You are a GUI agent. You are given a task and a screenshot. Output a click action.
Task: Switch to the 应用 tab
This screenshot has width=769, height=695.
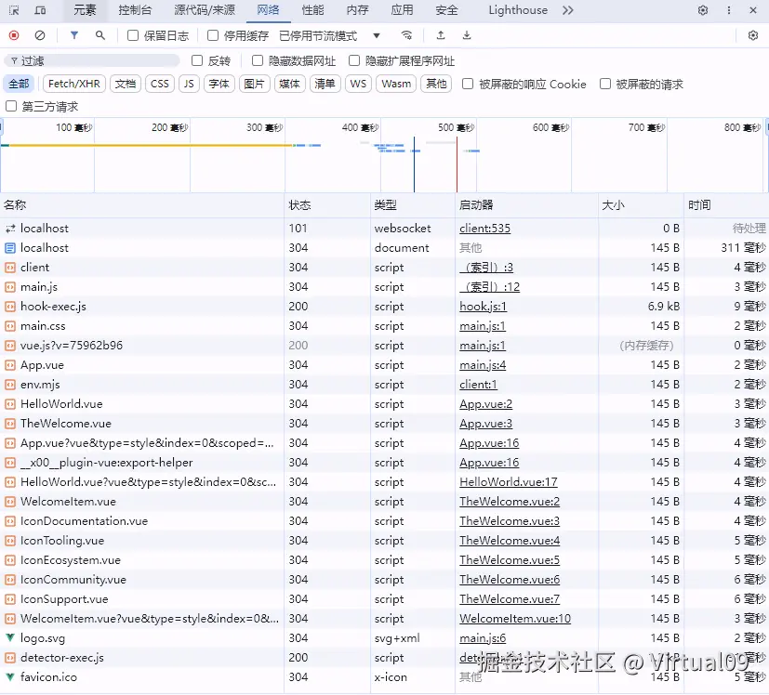click(x=402, y=10)
